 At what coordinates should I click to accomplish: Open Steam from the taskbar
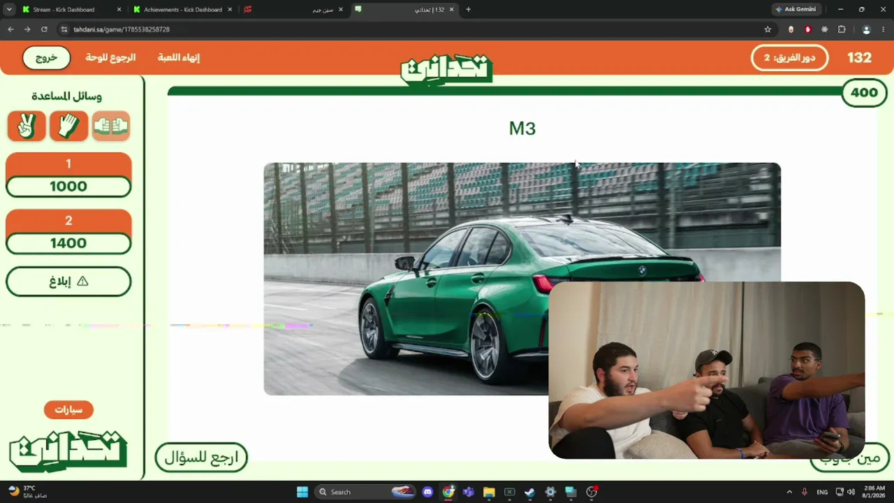529,492
